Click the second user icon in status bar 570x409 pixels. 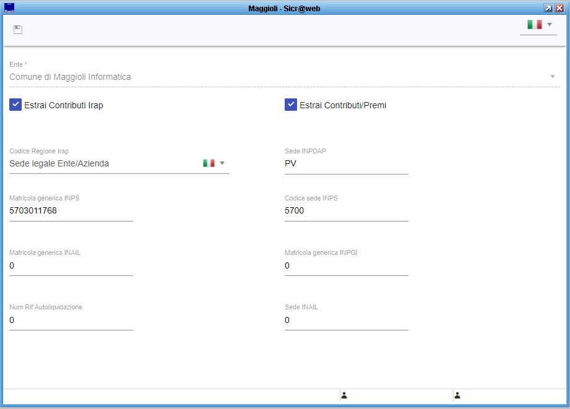tap(458, 395)
